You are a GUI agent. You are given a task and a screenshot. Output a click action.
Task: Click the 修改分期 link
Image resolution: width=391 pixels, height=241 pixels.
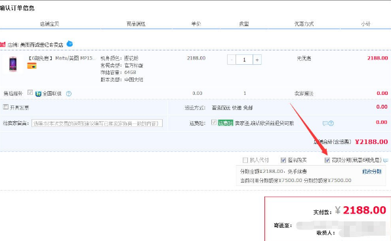[372, 172]
